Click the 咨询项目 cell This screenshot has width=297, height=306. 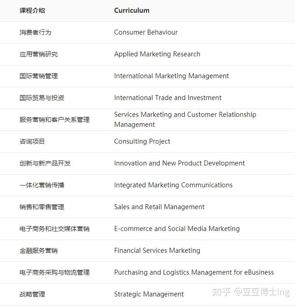(x=32, y=141)
